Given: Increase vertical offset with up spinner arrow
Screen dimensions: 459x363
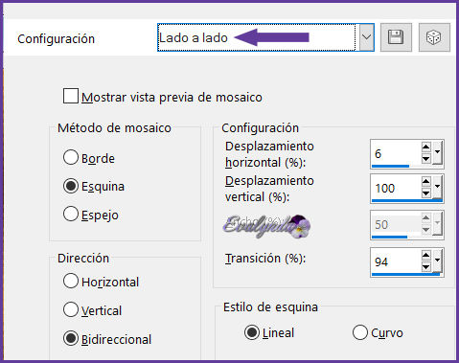Looking at the screenshot, I should click(x=426, y=182).
